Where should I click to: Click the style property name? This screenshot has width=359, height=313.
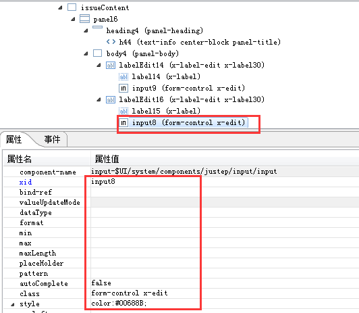pos(29,304)
